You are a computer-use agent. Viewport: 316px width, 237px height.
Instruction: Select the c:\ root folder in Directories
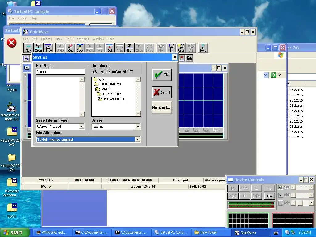pyautogui.click(x=99, y=79)
